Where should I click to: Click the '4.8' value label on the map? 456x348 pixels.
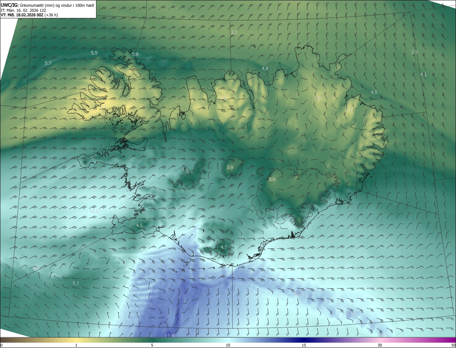click(x=265, y=68)
